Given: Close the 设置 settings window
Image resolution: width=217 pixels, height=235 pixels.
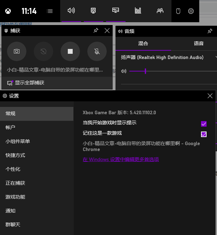Looking at the screenshot, I should pos(210,96).
